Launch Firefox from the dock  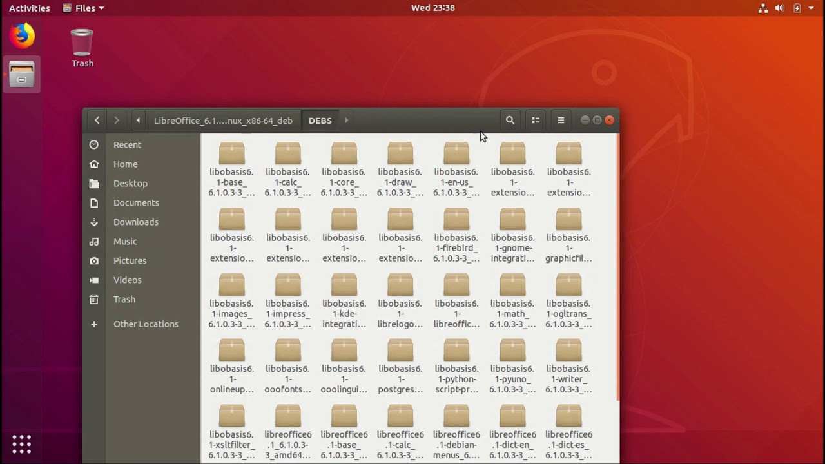click(21, 35)
